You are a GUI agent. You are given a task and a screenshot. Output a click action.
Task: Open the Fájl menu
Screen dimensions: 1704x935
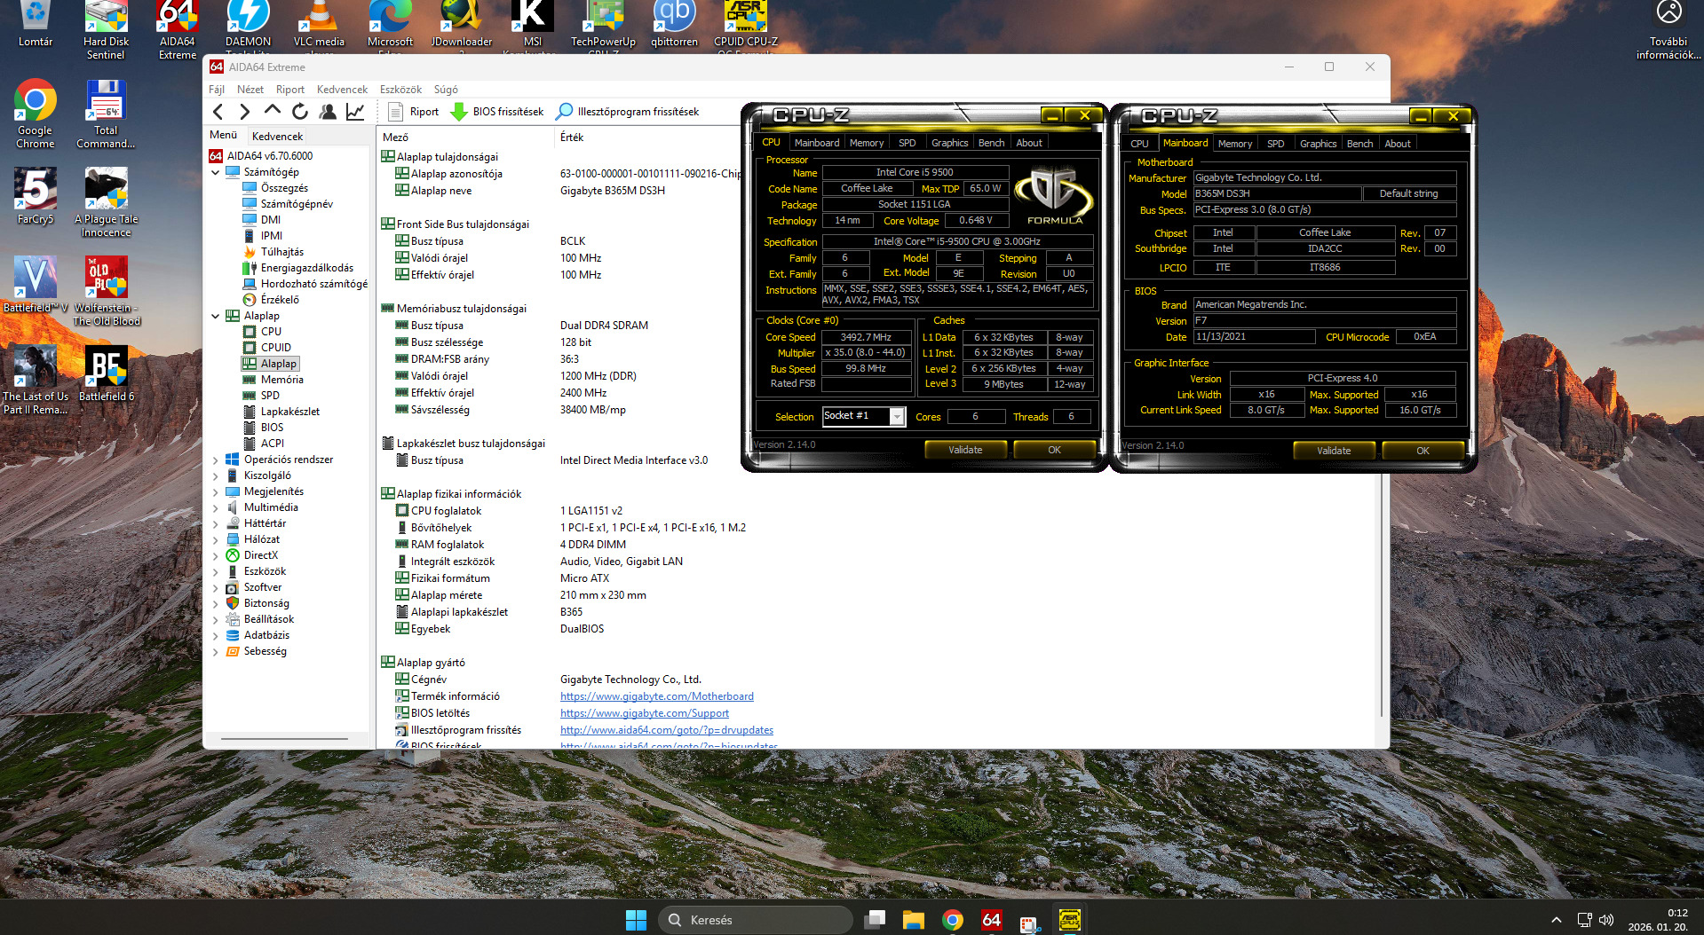pyautogui.click(x=217, y=90)
